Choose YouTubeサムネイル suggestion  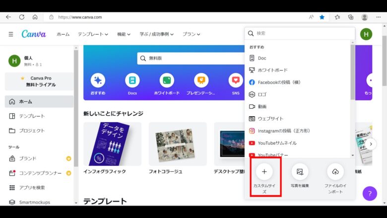point(297,143)
